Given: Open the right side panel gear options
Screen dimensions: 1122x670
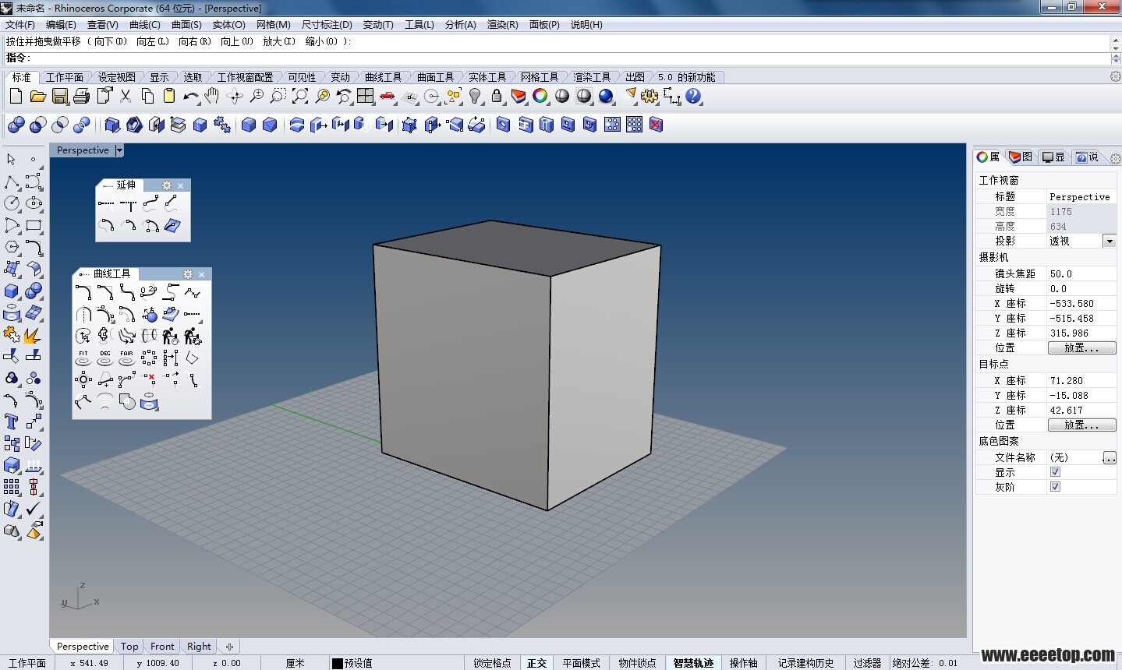Looking at the screenshot, I should coord(1115,158).
